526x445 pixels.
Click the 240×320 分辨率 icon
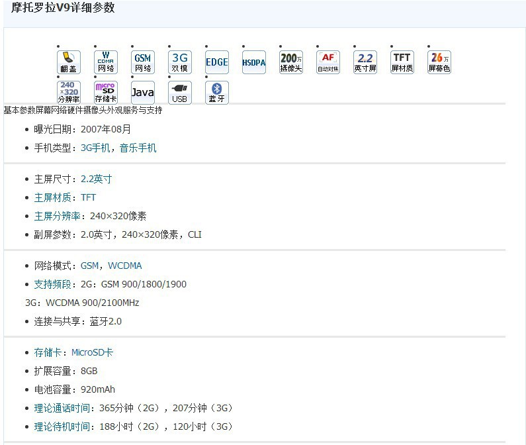click(69, 92)
